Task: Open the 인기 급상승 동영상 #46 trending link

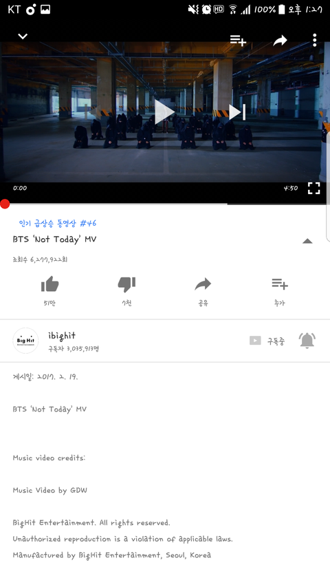Action: pos(58,224)
